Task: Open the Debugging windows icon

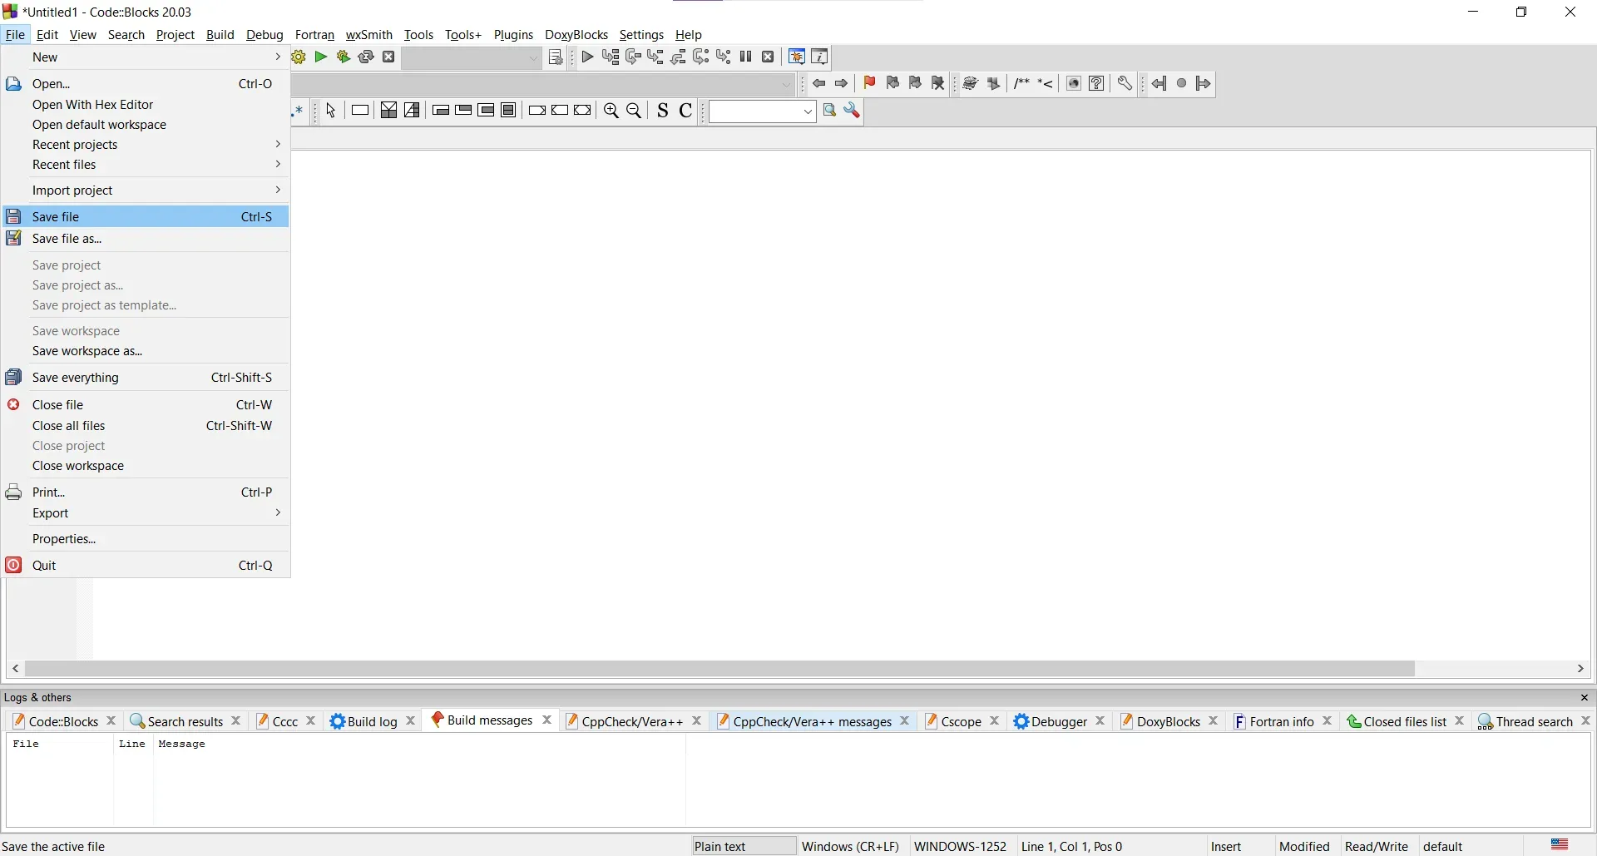Action: point(798,57)
